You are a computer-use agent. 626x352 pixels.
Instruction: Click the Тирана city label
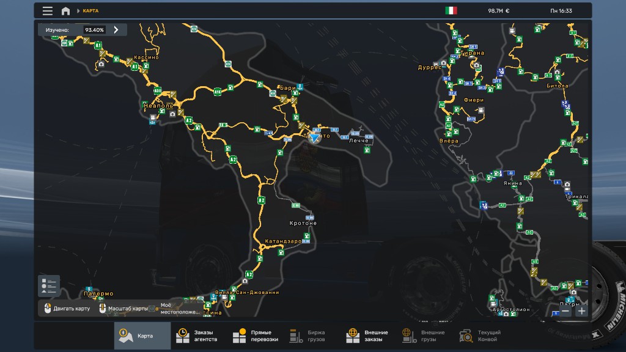point(472,53)
